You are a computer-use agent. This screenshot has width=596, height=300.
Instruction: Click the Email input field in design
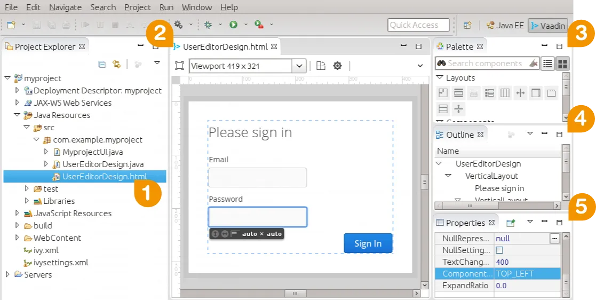click(258, 178)
